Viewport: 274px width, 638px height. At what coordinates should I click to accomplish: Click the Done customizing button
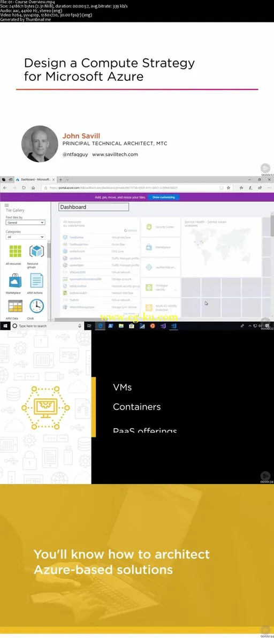click(x=163, y=197)
